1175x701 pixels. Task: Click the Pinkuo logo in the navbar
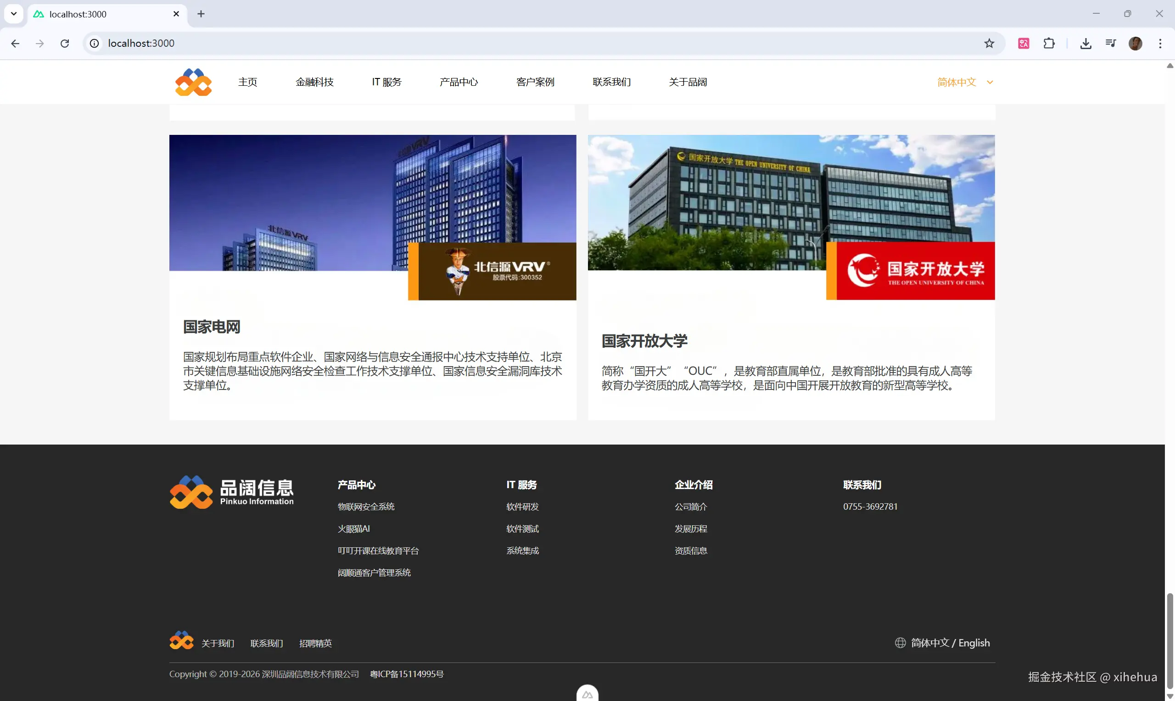pyautogui.click(x=193, y=82)
